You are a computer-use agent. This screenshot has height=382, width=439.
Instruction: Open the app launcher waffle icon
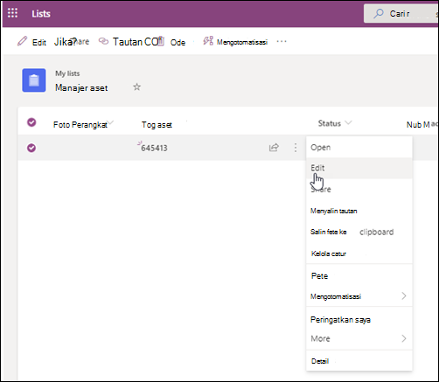click(x=12, y=13)
